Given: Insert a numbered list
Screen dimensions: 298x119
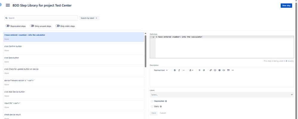Looking at the screenshot, I should (204, 70).
